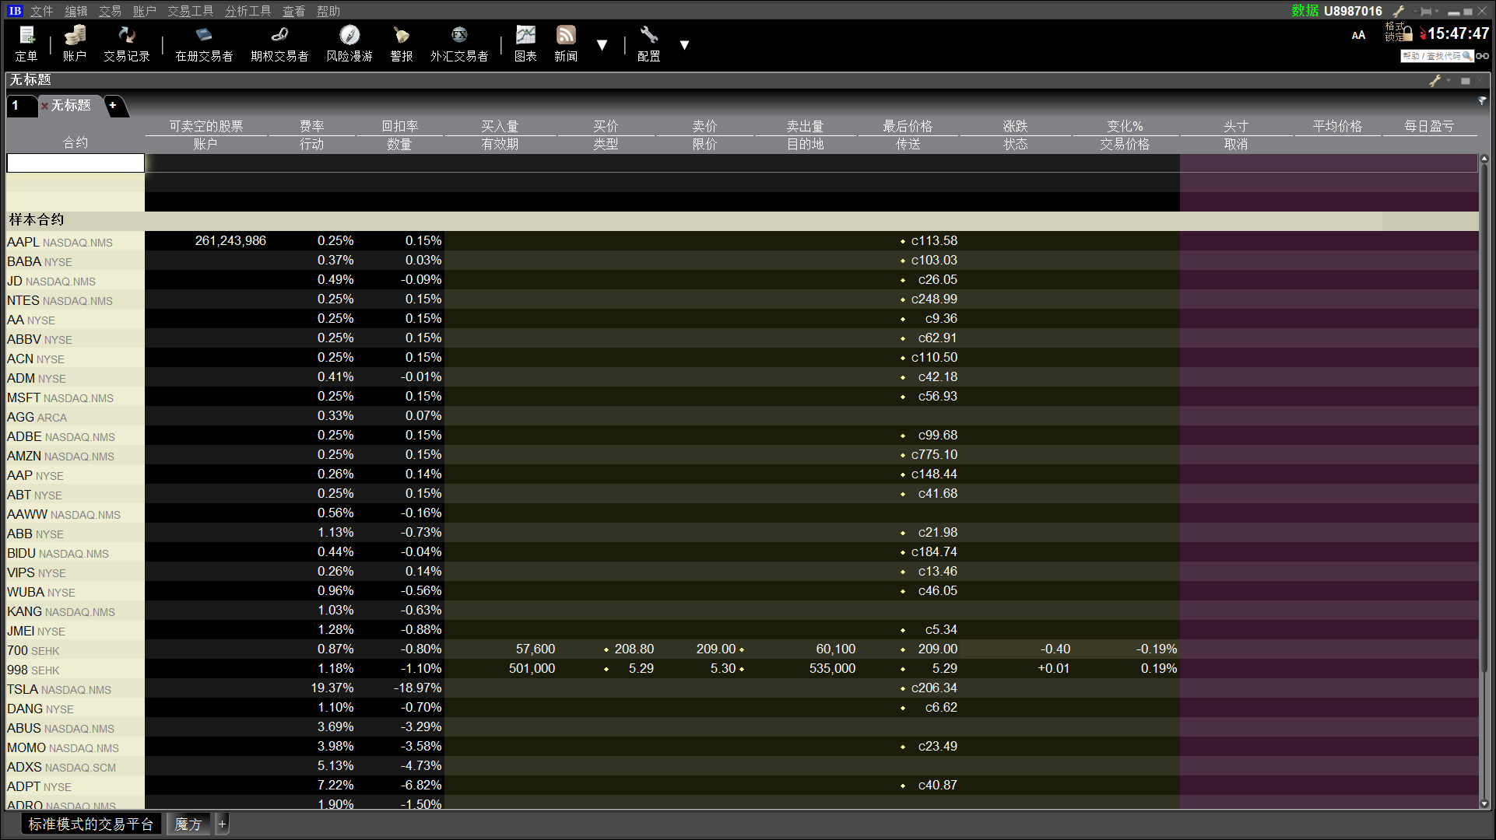
Task: Click bid price 208.80
Action: click(x=634, y=649)
